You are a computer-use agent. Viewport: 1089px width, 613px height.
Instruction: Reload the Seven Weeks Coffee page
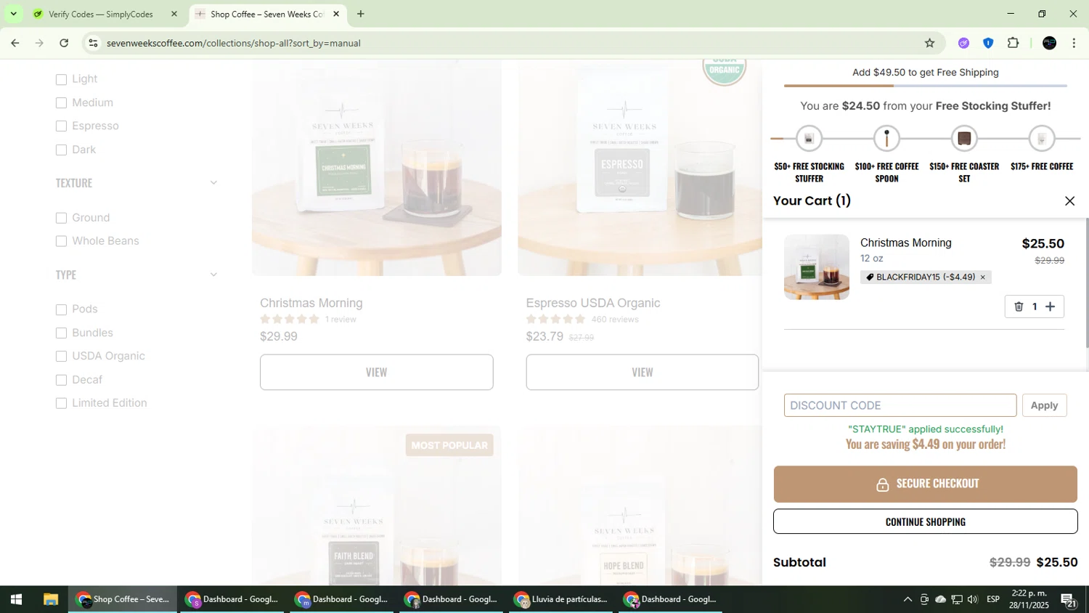click(x=64, y=43)
